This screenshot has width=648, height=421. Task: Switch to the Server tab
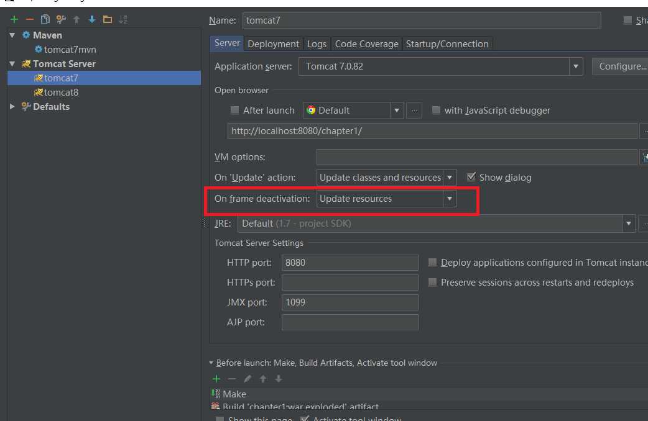click(x=227, y=43)
